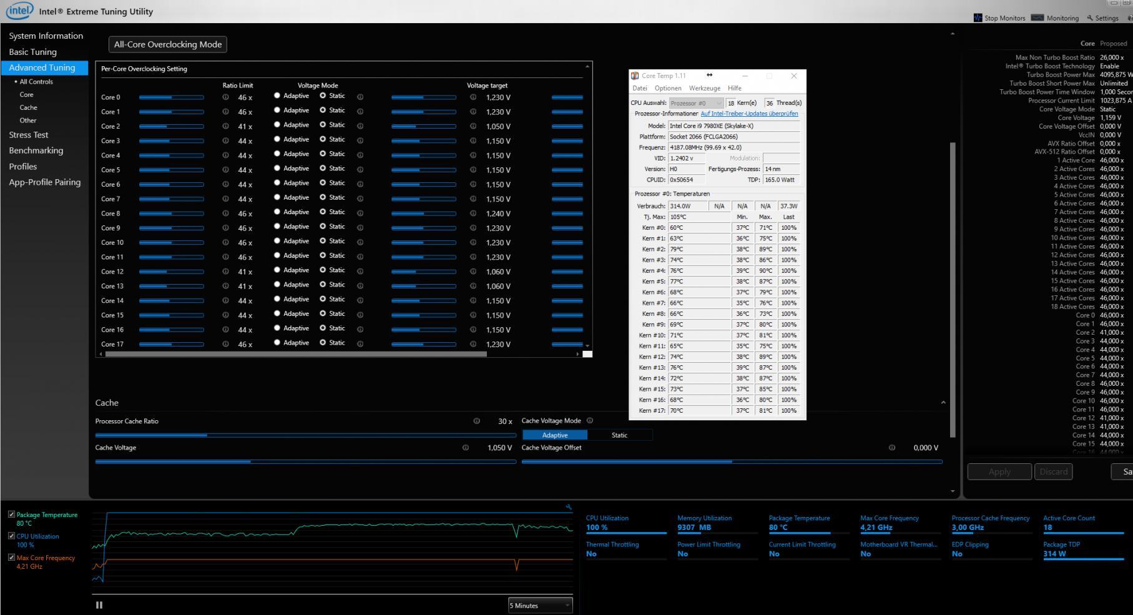The height and width of the screenshot is (615, 1133).
Task: Click info icon beside Processor Cache Ratio value
Action: click(477, 421)
